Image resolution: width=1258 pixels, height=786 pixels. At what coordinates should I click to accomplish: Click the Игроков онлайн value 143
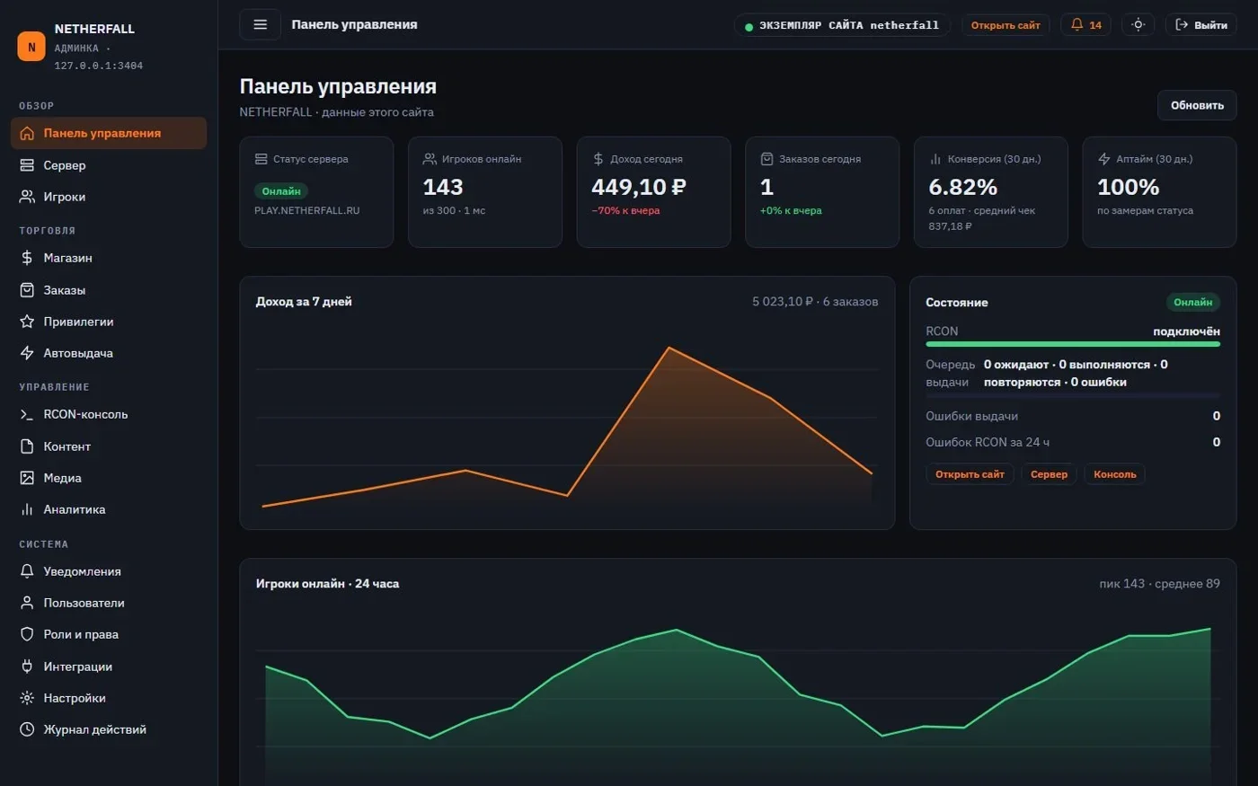tap(443, 187)
